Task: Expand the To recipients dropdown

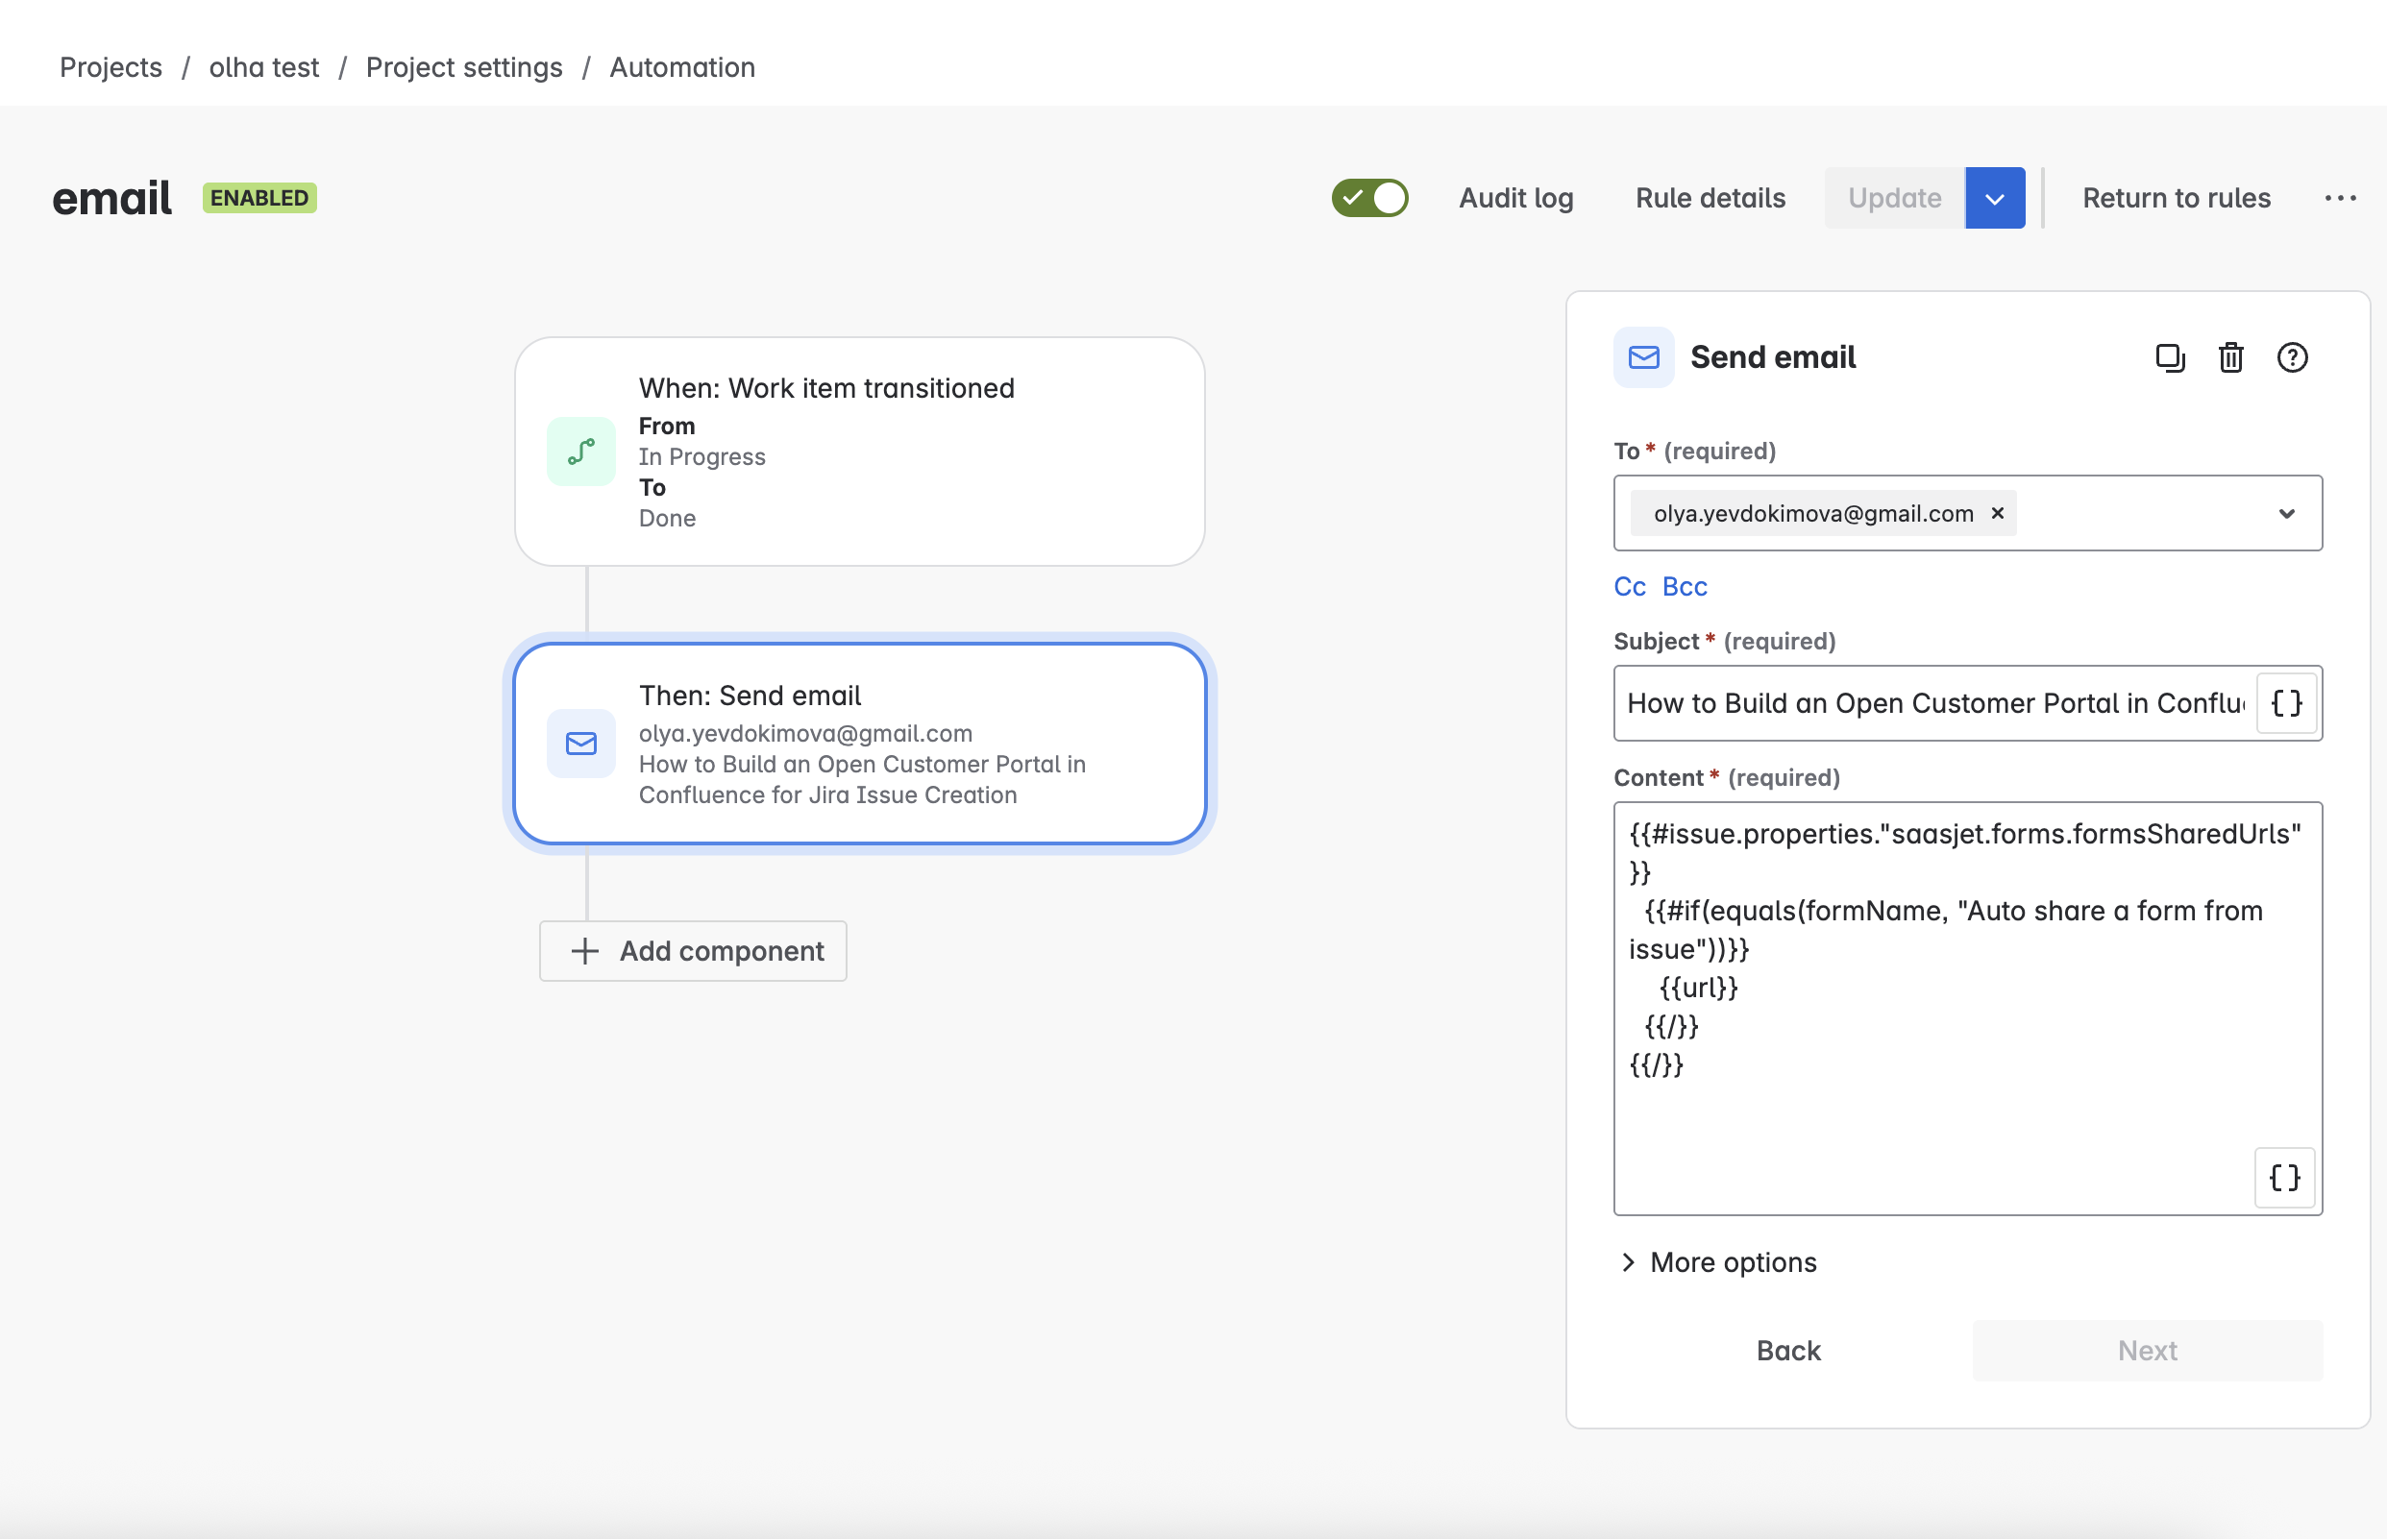Action: tap(2286, 514)
